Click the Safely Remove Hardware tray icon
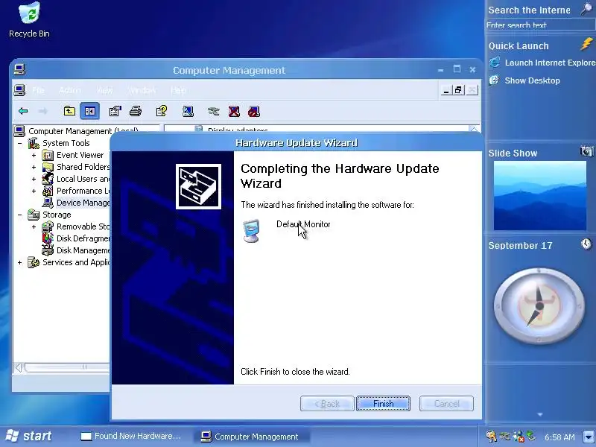This screenshot has height=447, width=596. (x=504, y=437)
